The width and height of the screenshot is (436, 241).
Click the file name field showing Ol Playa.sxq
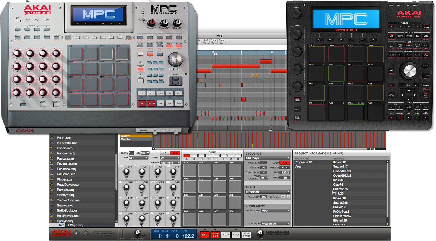click(x=90, y=225)
